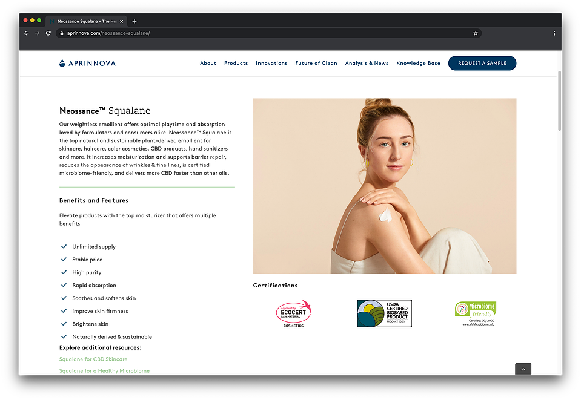
Task: Click the Soothes and softens skin item
Action: 104,298
